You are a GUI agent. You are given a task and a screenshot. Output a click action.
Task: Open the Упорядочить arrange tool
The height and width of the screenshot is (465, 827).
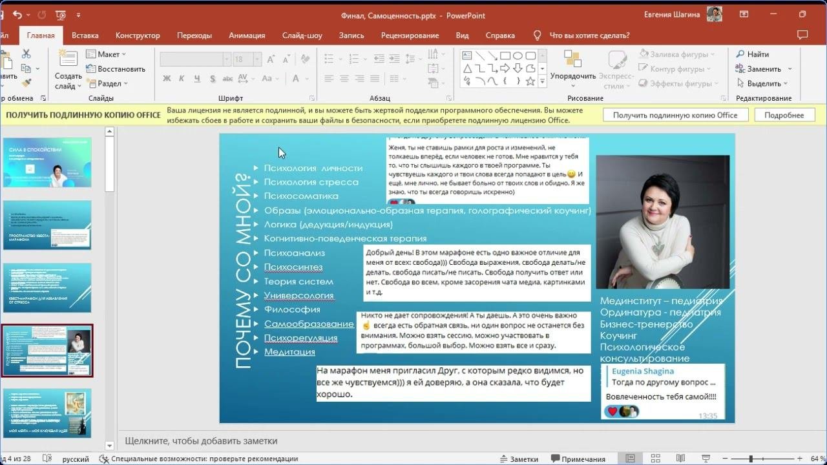pos(572,67)
